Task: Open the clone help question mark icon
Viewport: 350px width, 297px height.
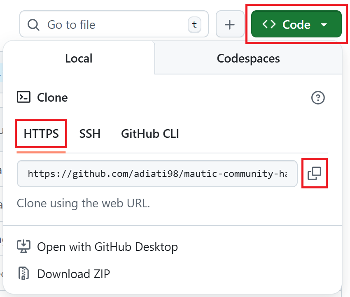Action: pos(318,97)
